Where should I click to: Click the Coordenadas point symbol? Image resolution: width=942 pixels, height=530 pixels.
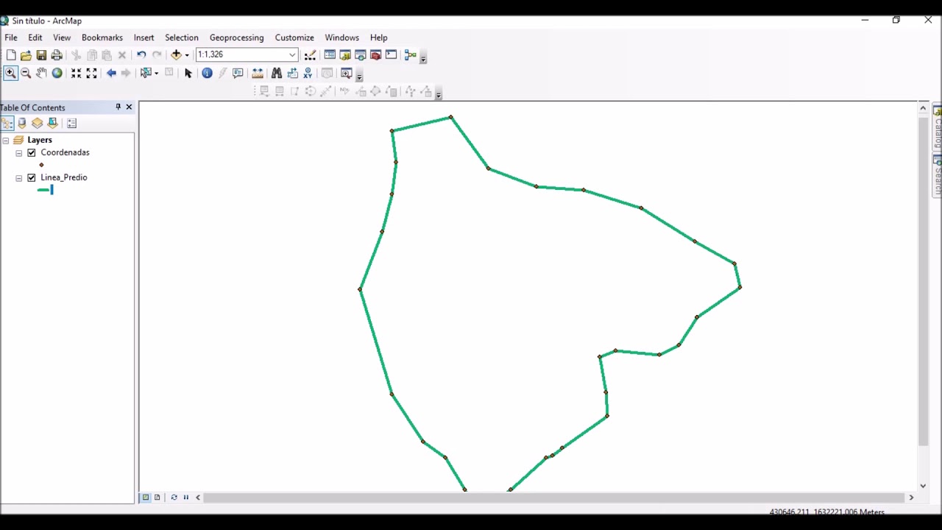[41, 165]
